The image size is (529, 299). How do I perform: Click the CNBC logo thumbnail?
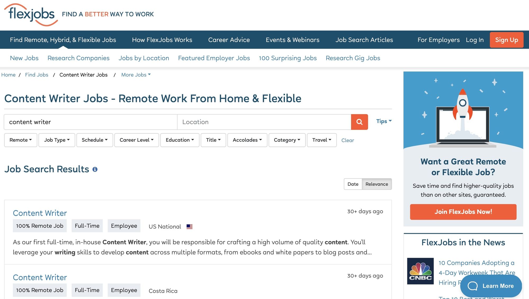[420, 272]
